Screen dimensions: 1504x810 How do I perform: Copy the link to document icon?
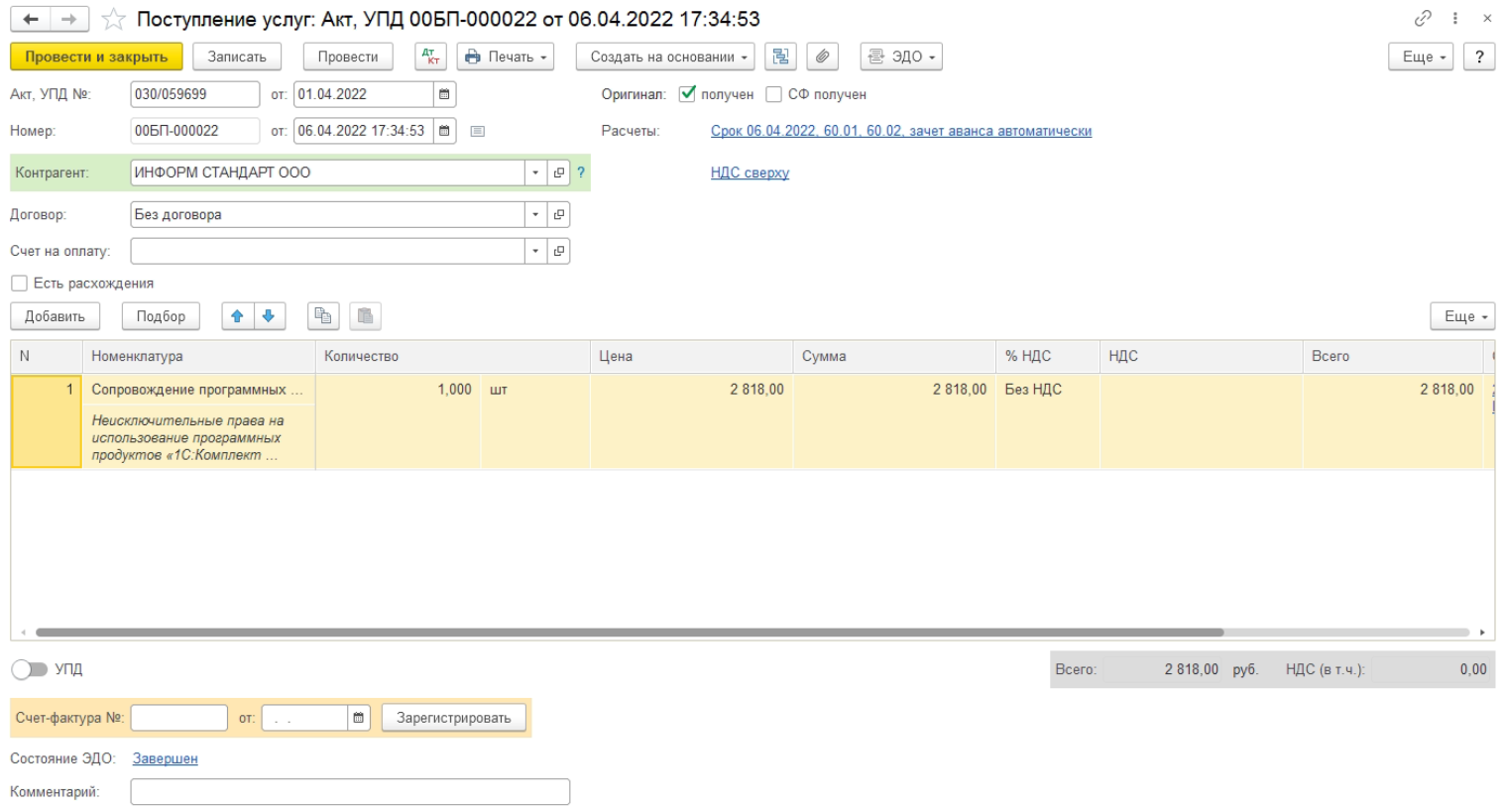1423,19
